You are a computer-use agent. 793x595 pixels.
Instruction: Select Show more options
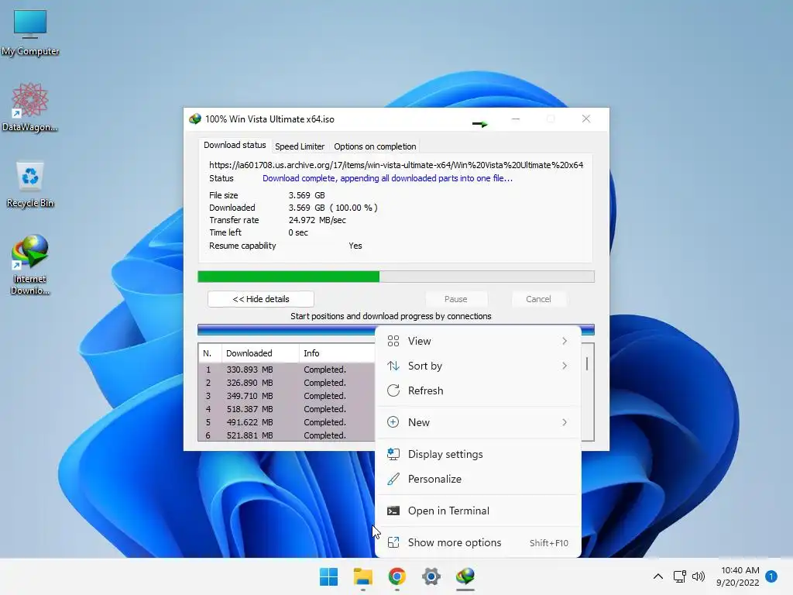tap(478, 542)
